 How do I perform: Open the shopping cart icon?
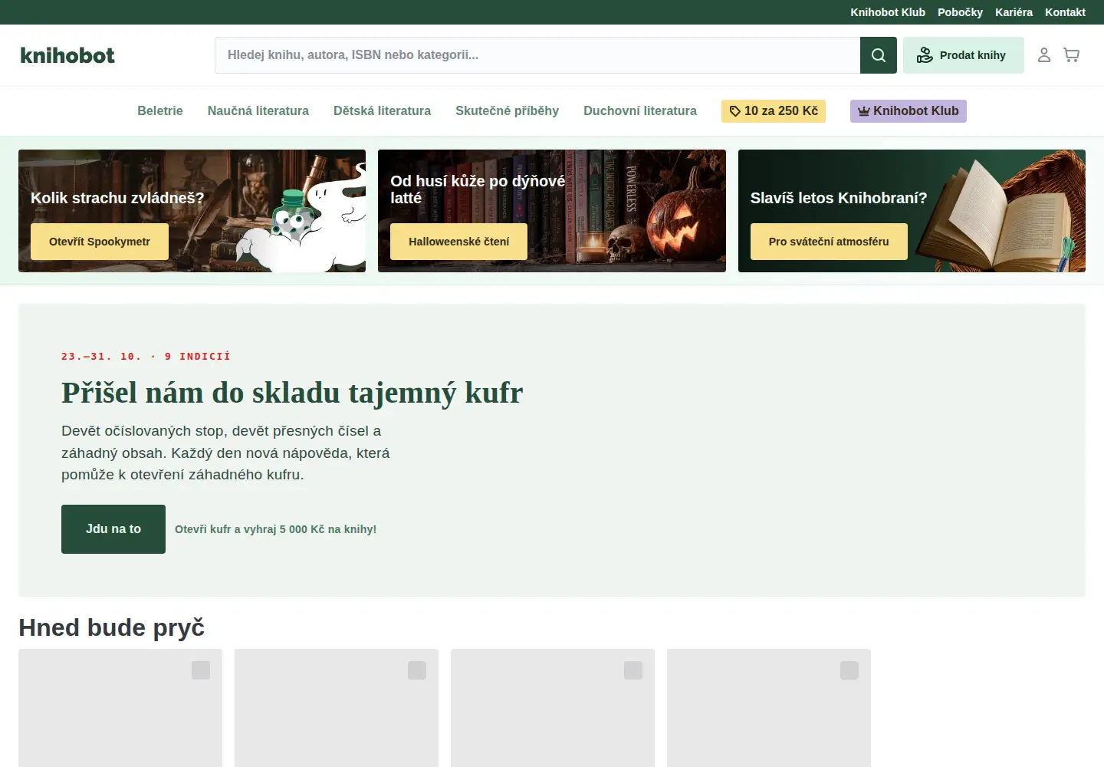click(x=1072, y=55)
